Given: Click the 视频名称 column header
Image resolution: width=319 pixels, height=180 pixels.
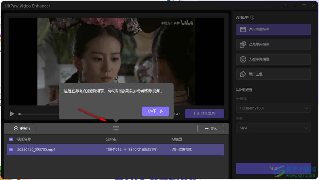Looking at the screenshot, I should [x=24, y=139].
